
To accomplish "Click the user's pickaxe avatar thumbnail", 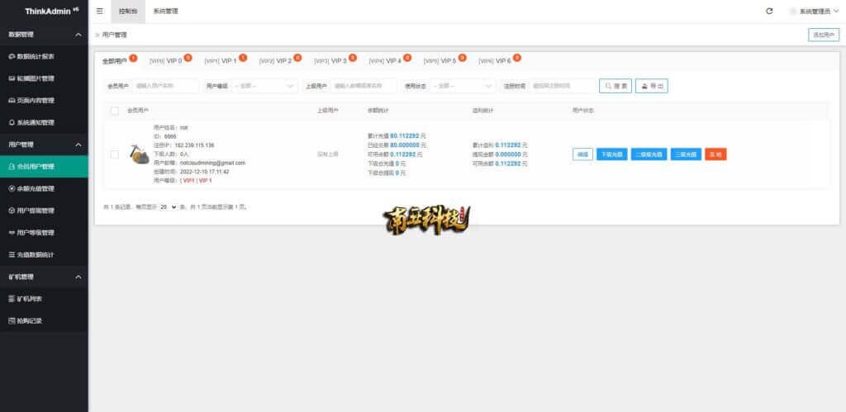I will [x=139, y=154].
